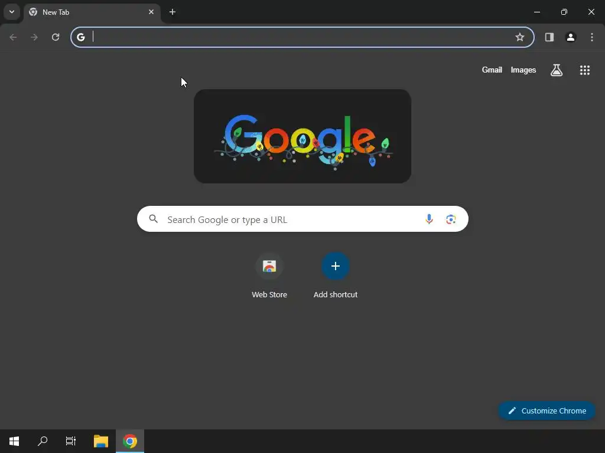Click the Add shortcut button
Screen dimensions: 605x453
pos(336,276)
